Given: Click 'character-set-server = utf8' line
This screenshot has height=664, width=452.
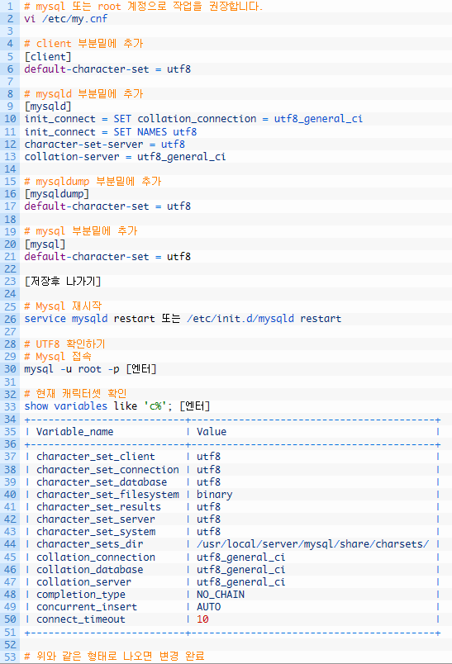Looking at the screenshot, I should [105, 144].
